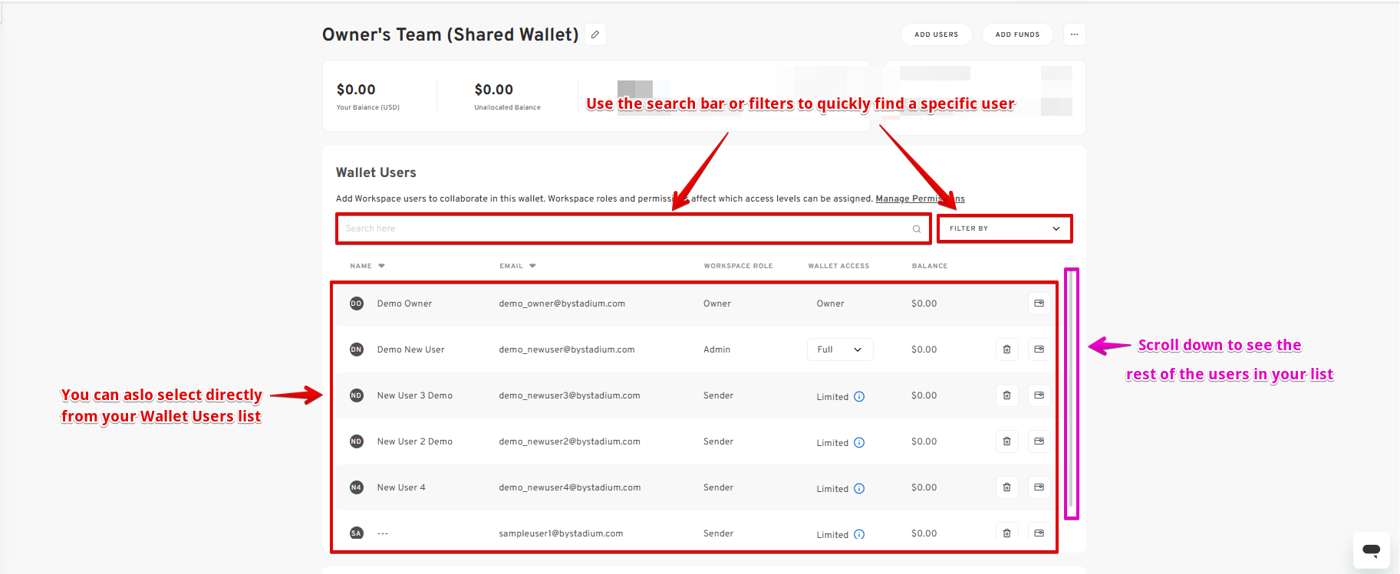Viewport: 1400px width, 574px height.
Task: Open the chat support widget
Action: pyautogui.click(x=1371, y=550)
